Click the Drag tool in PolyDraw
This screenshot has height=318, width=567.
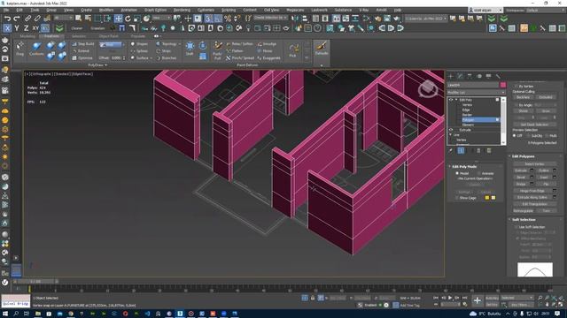point(19,49)
